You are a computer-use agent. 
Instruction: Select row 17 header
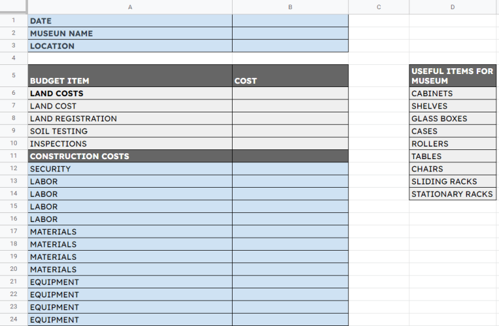[14, 231]
